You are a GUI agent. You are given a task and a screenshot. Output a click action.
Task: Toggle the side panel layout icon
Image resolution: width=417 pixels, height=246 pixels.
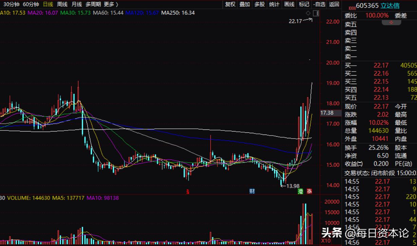[316, 13]
